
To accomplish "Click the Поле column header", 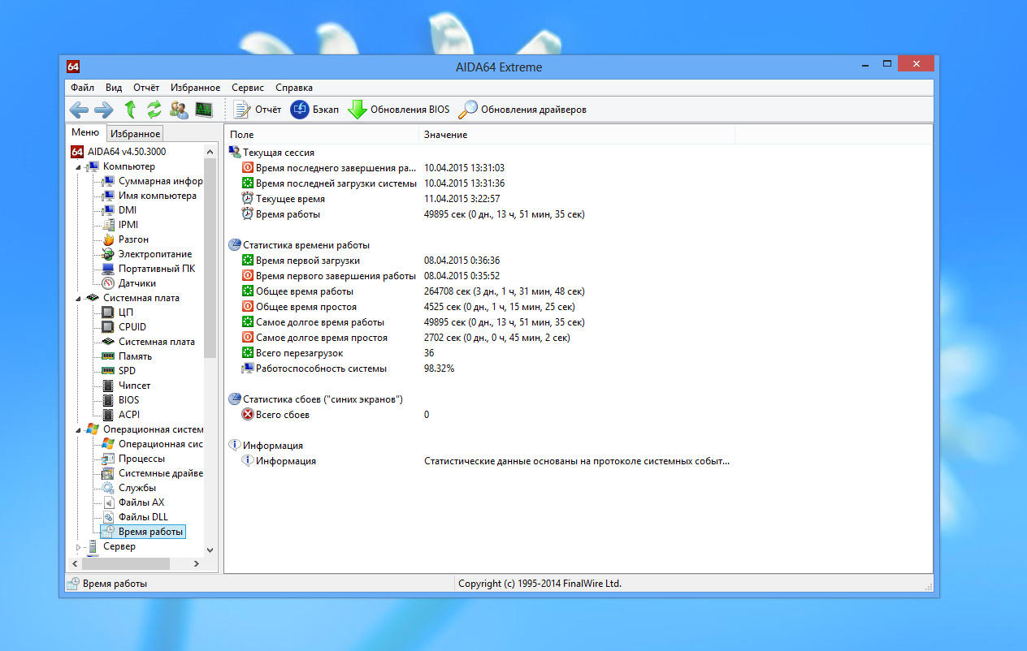I will (x=322, y=134).
